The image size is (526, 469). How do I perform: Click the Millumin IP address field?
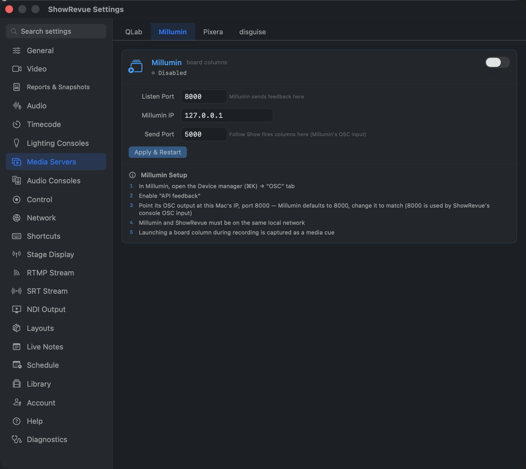pos(227,115)
